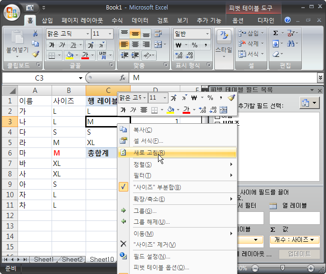
Task: Click the comma style in ribbon
Action: tap(205, 45)
